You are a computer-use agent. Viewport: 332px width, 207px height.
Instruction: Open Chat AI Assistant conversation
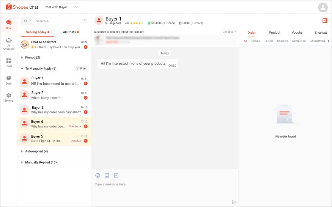pos(54,44)
